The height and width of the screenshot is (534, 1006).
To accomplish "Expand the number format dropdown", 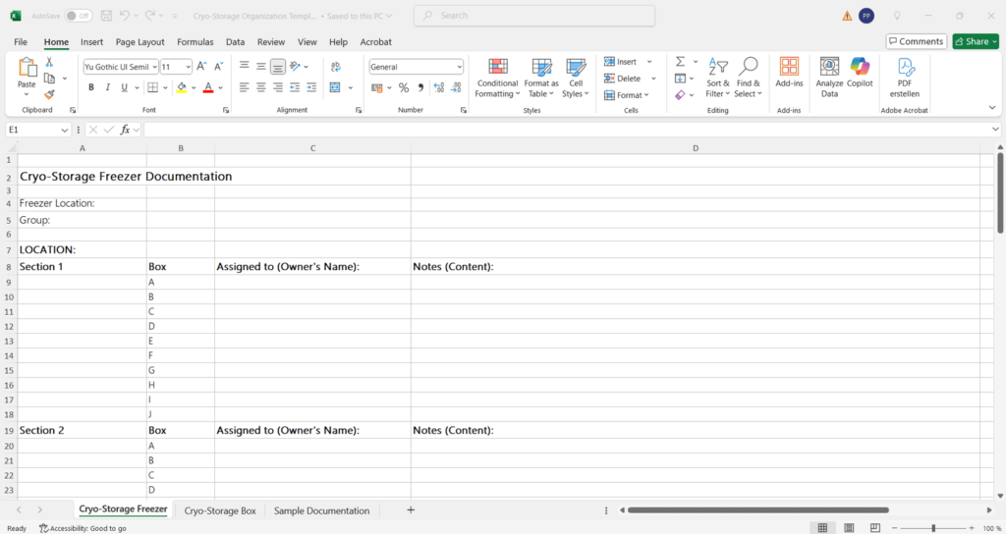I will [459, 67].
